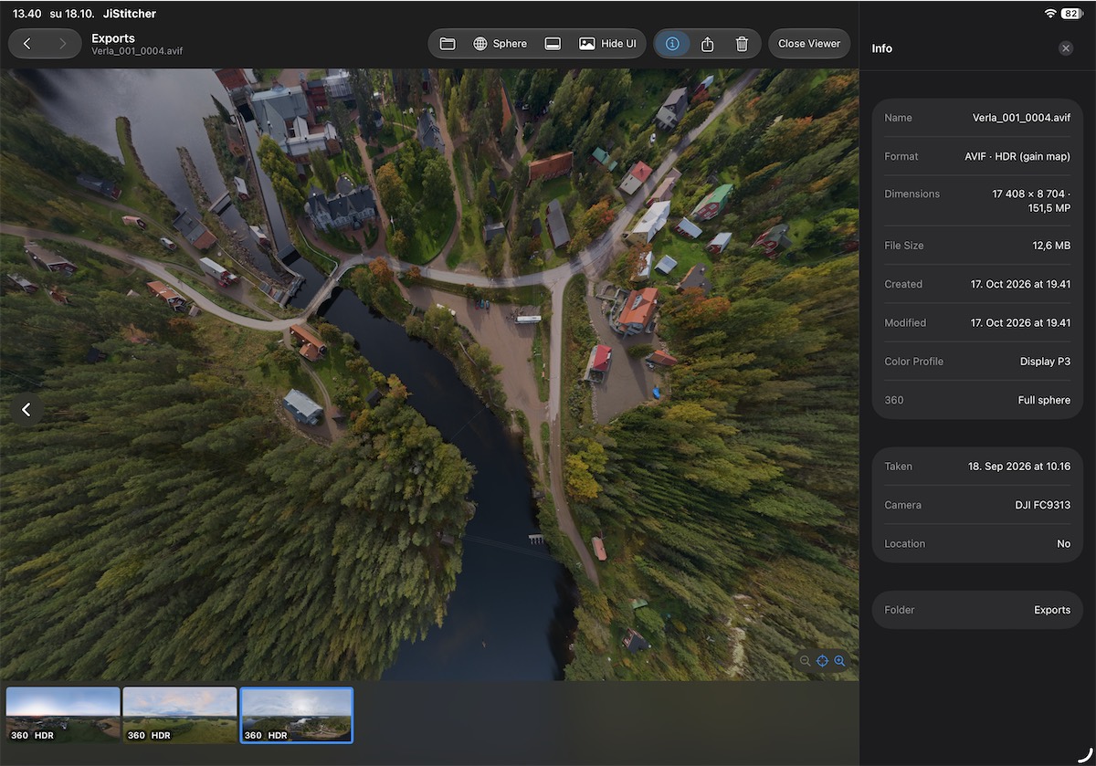Click Hide UI in the toolbar
The width and height of the screenshot is (1096, 766).
point(607,44)
